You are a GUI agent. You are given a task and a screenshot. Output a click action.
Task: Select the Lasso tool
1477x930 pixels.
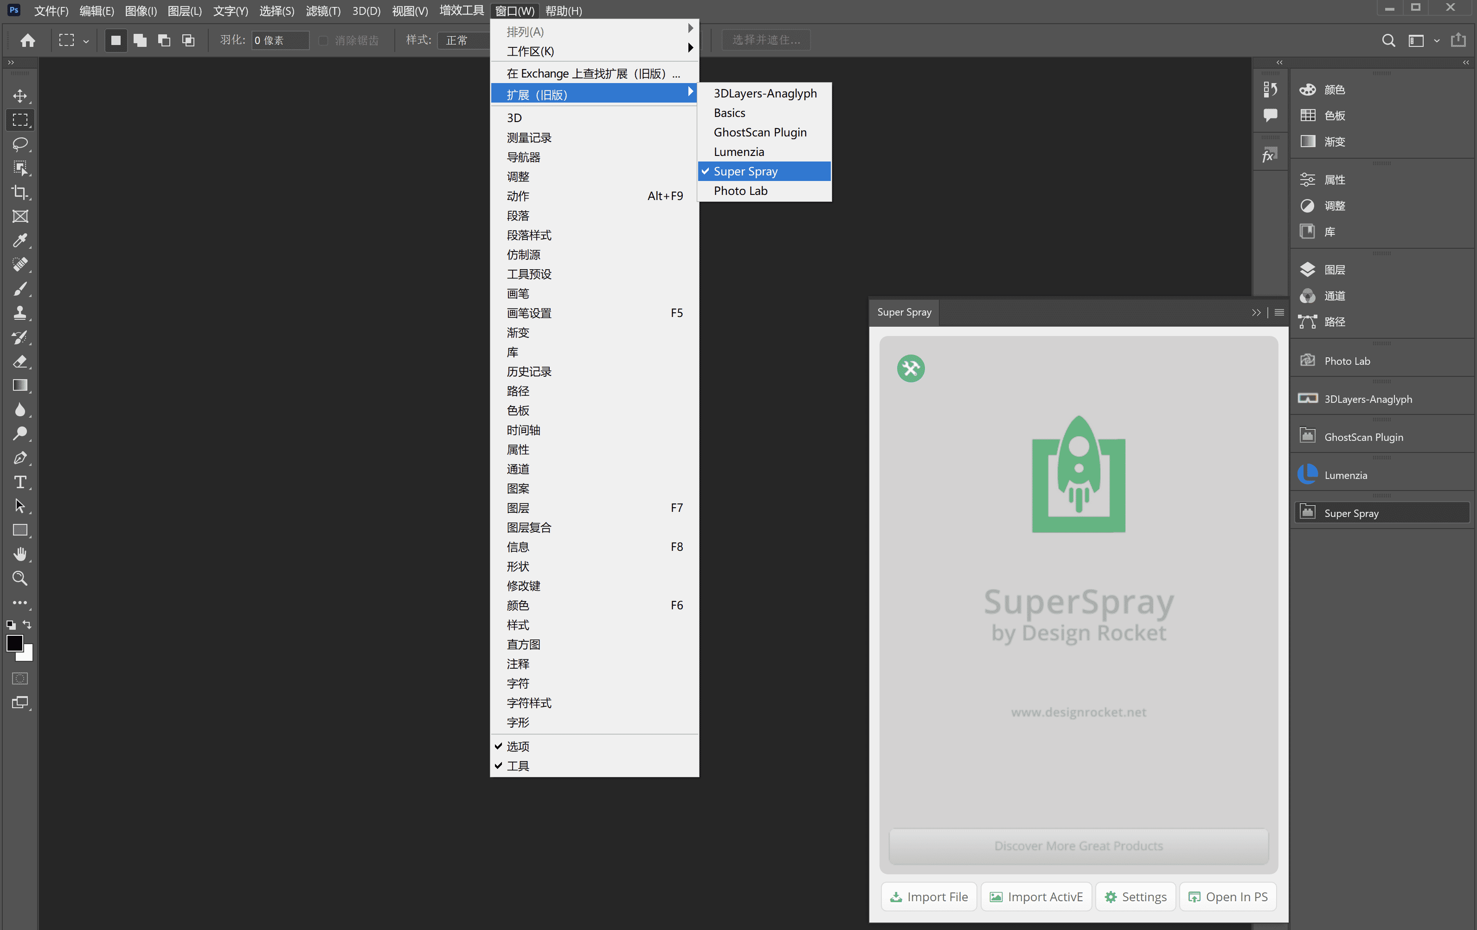click(19, 144)
